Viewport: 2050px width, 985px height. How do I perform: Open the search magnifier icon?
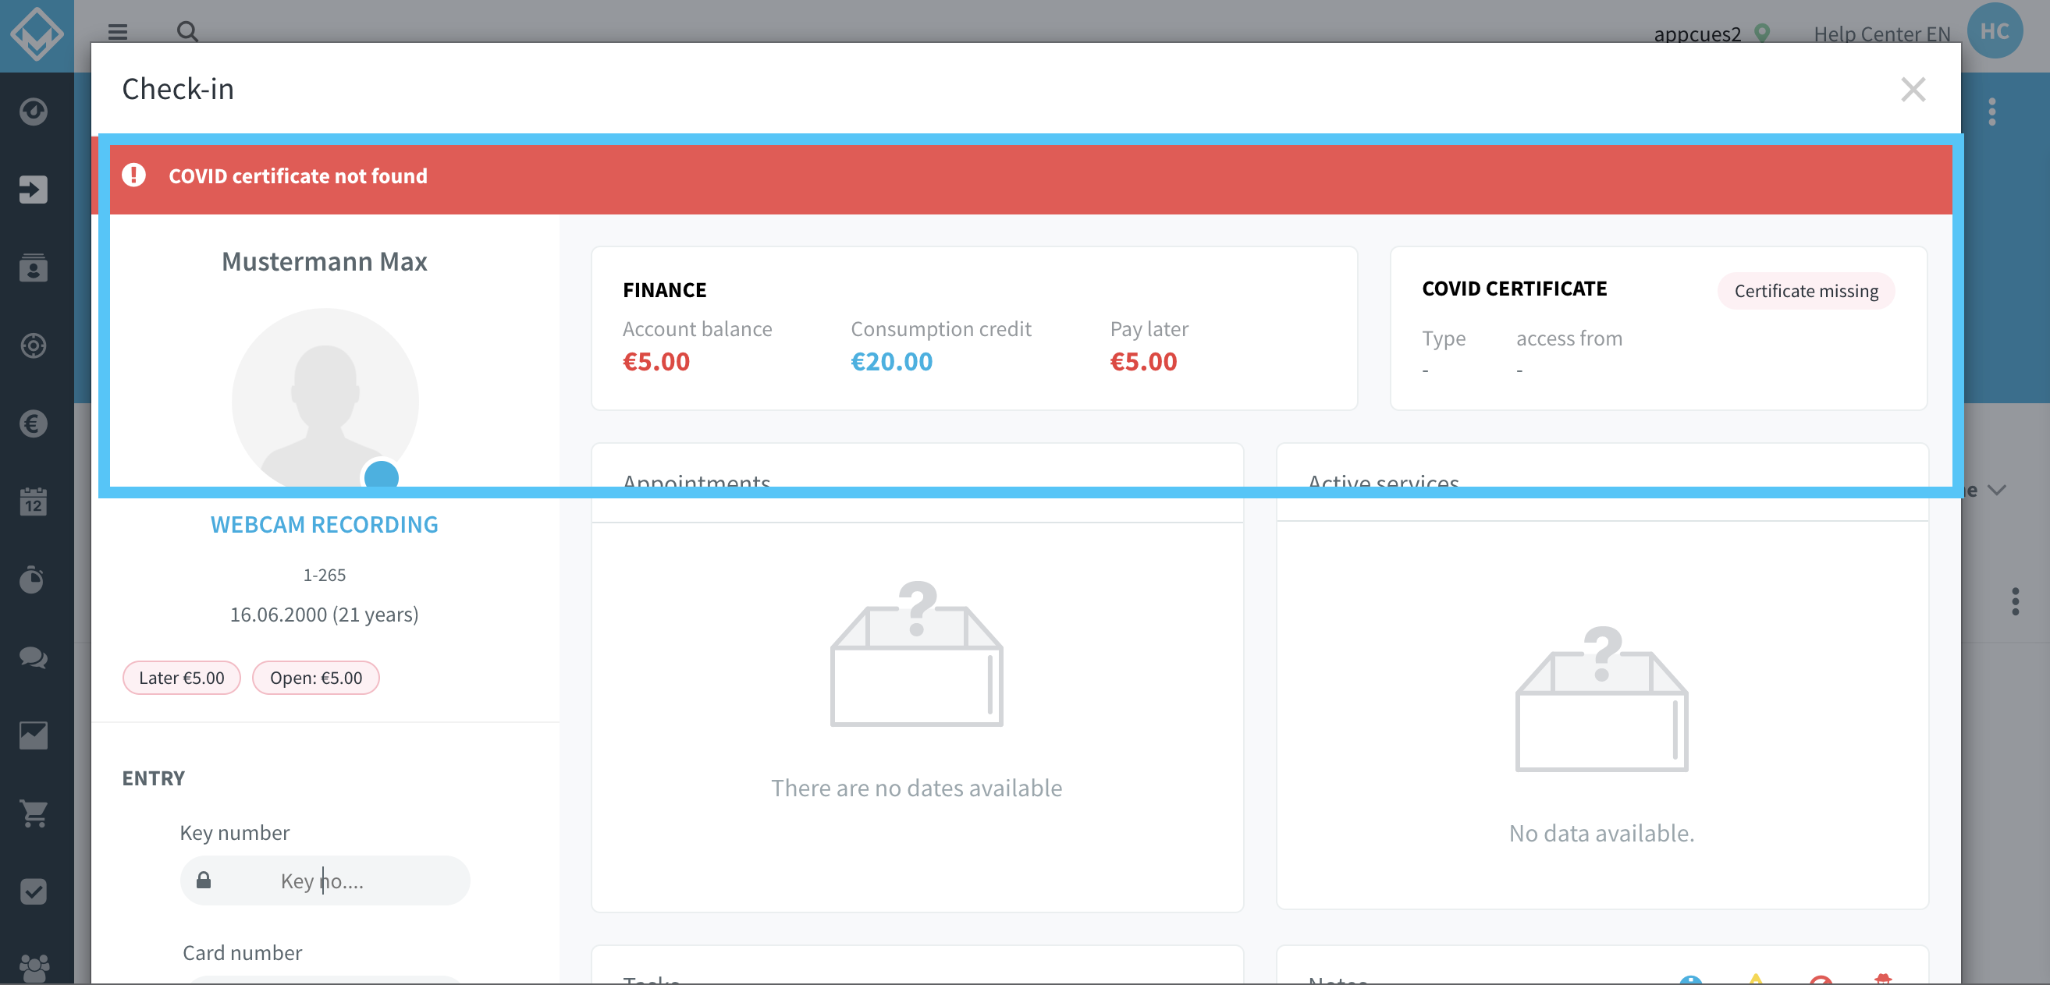point(187,32)
